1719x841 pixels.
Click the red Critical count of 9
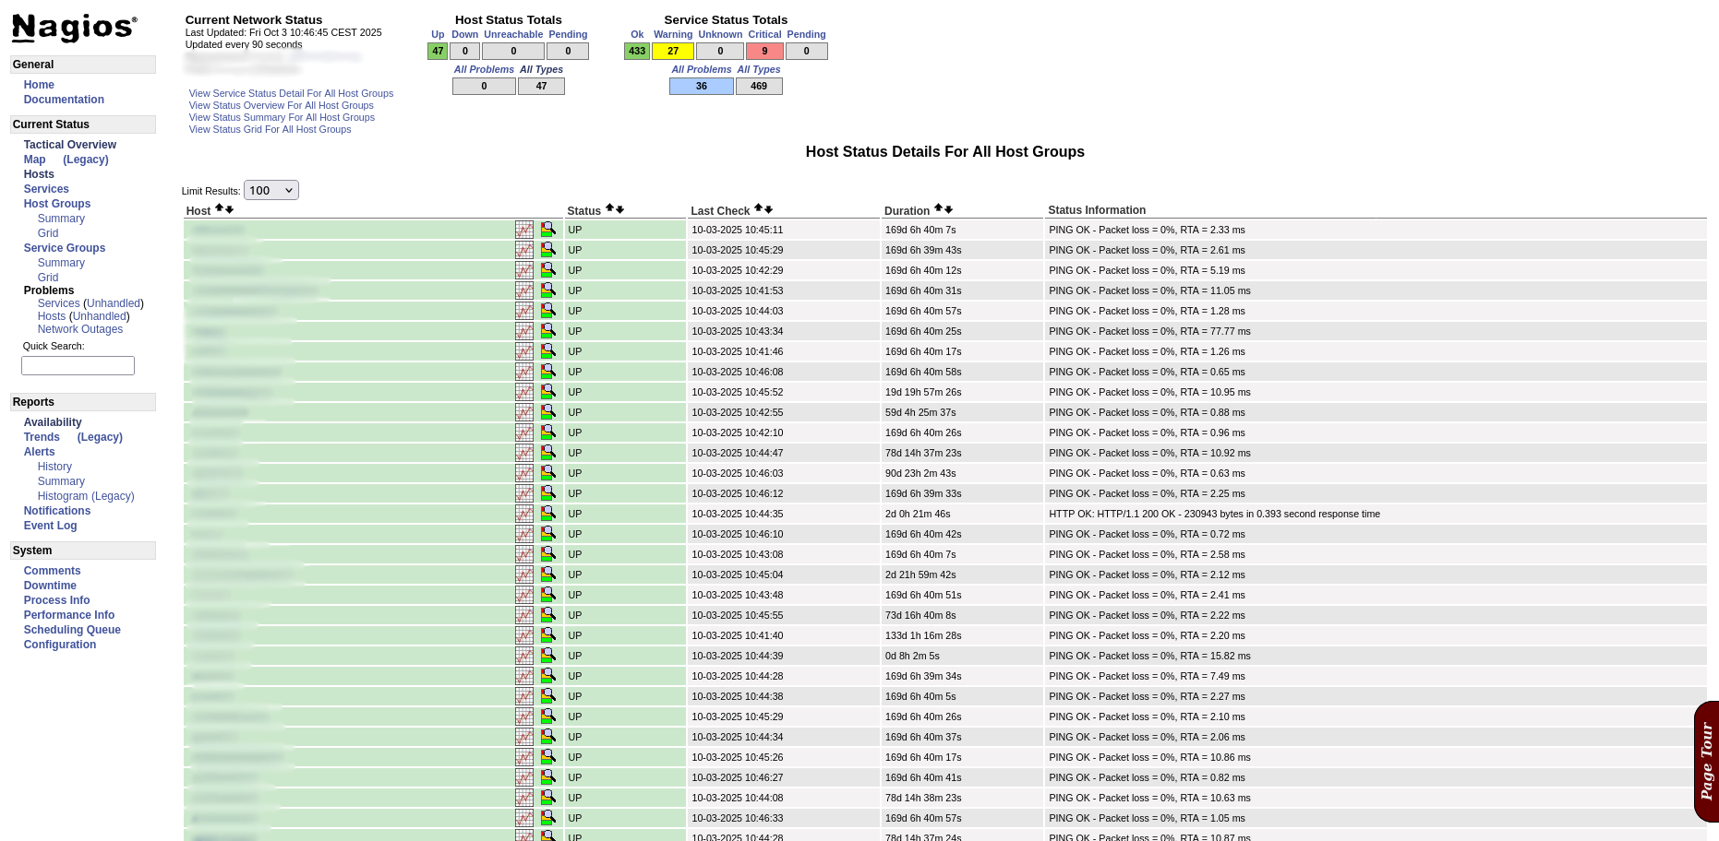[764, 52]
